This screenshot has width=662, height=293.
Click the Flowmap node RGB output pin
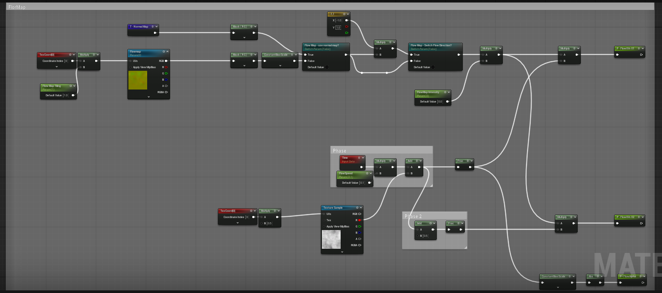(x=166, y=61)
